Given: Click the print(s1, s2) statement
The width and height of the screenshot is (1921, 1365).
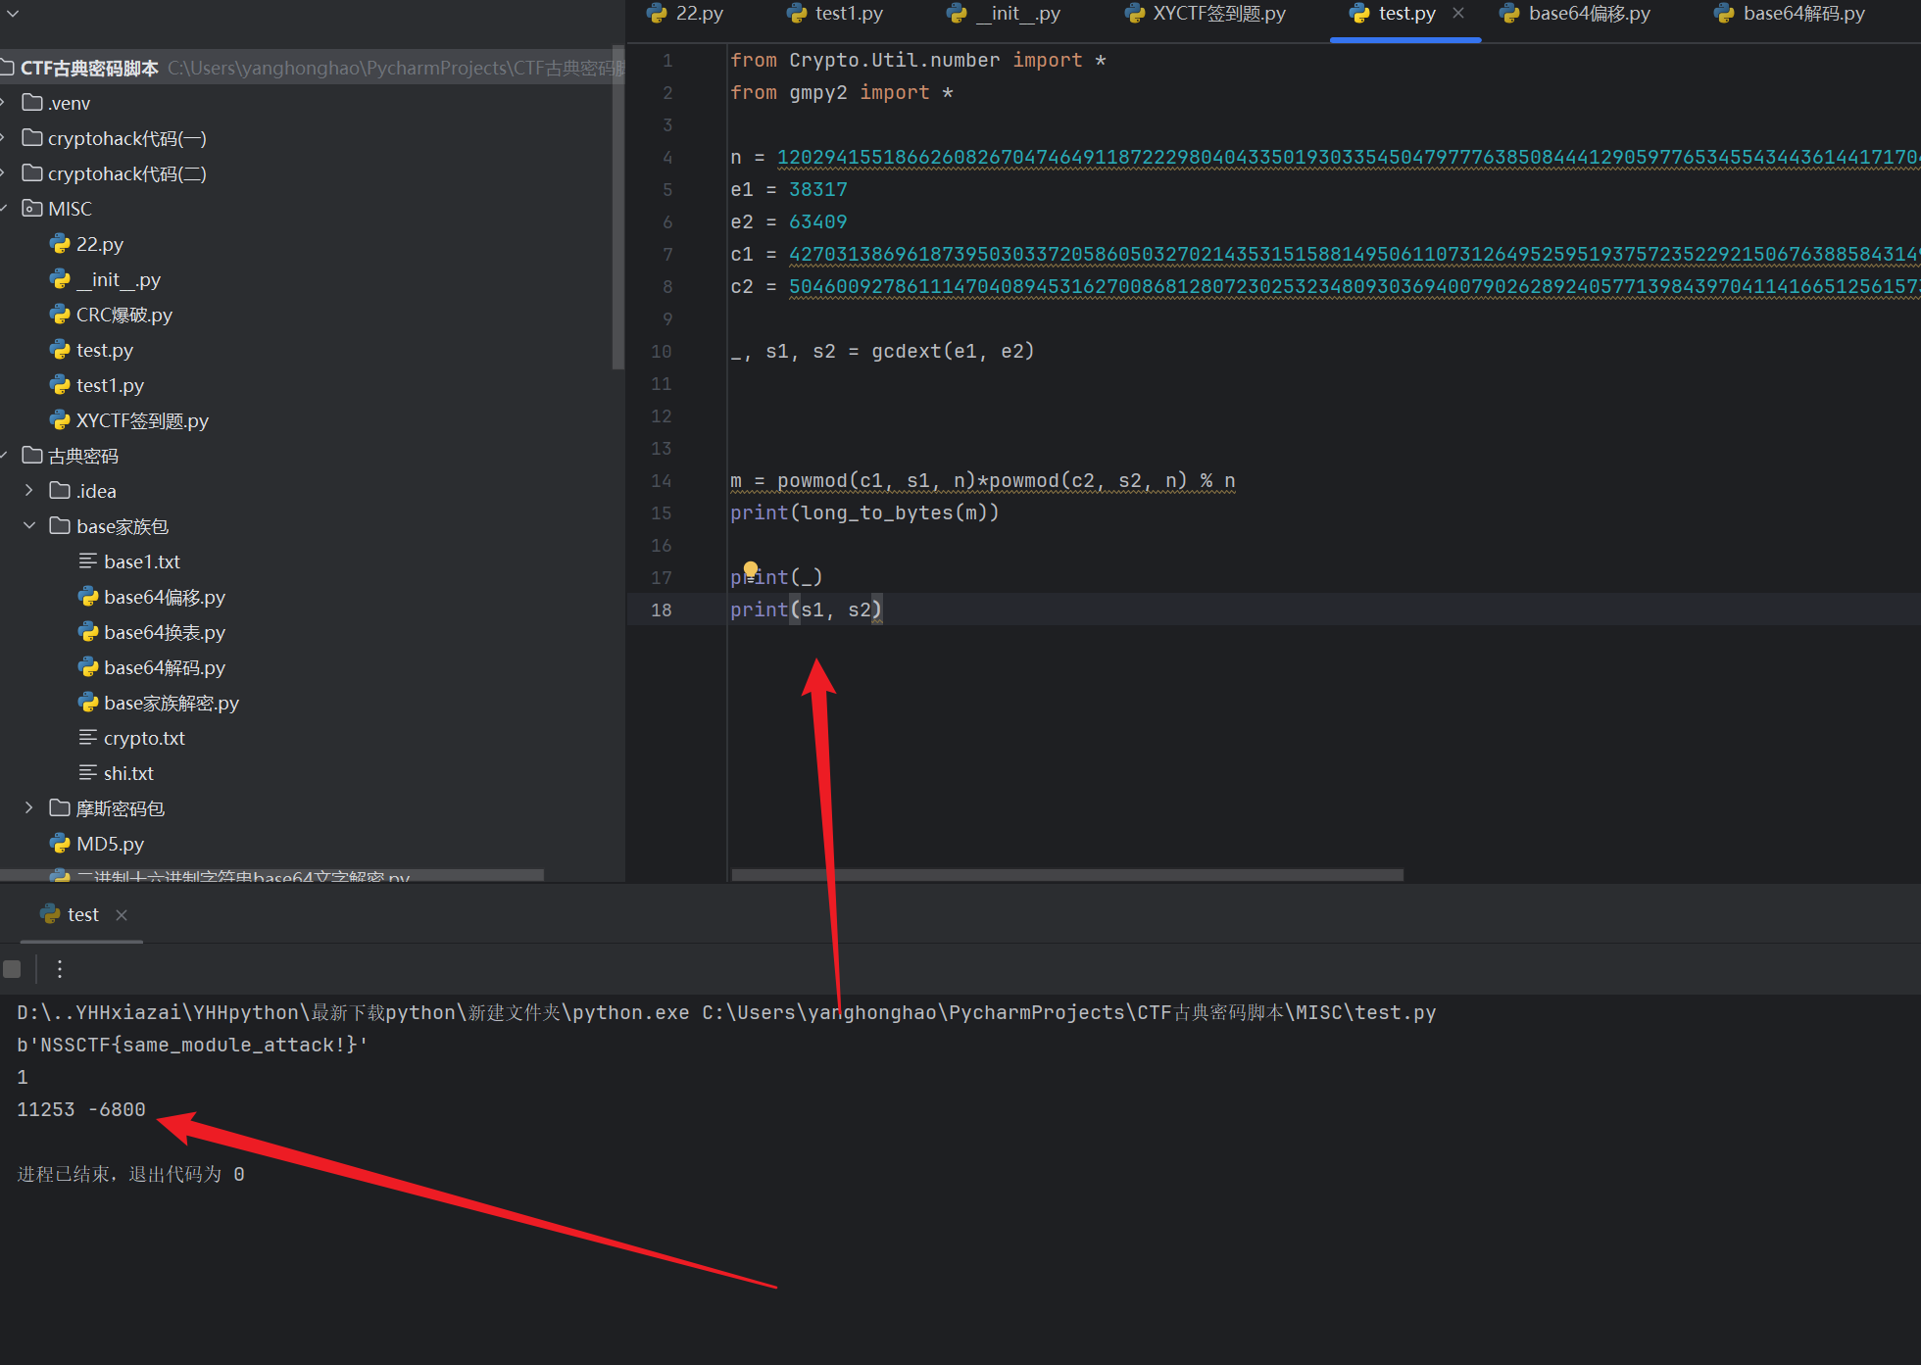Looking at the screenshot, I should (806, 609).
